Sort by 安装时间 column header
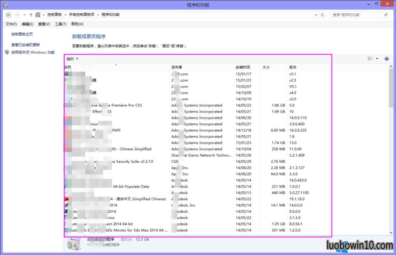Viewport: 396px width, 255px height. [247, 67]
